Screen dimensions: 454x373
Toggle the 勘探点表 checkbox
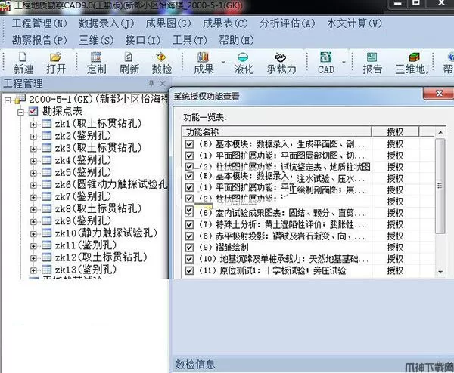33,111
